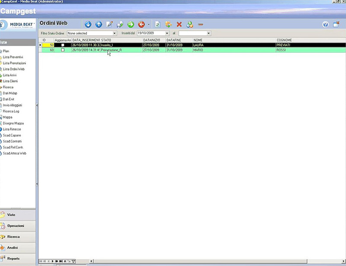The image size is (346, 266).
Task: Select the Inserito_I status cell
Action: 121,45
